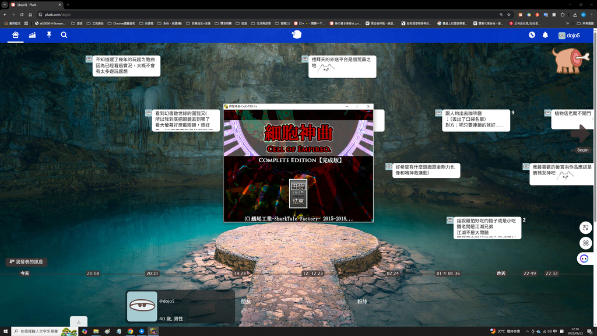Open the 粉絲 fans tab
This screenshot has height=336, width=597.
(x=362, y=302)
